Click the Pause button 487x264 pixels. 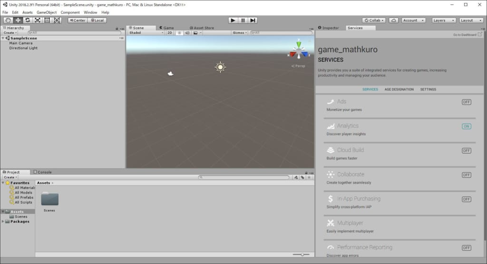(x=243, y=20)
